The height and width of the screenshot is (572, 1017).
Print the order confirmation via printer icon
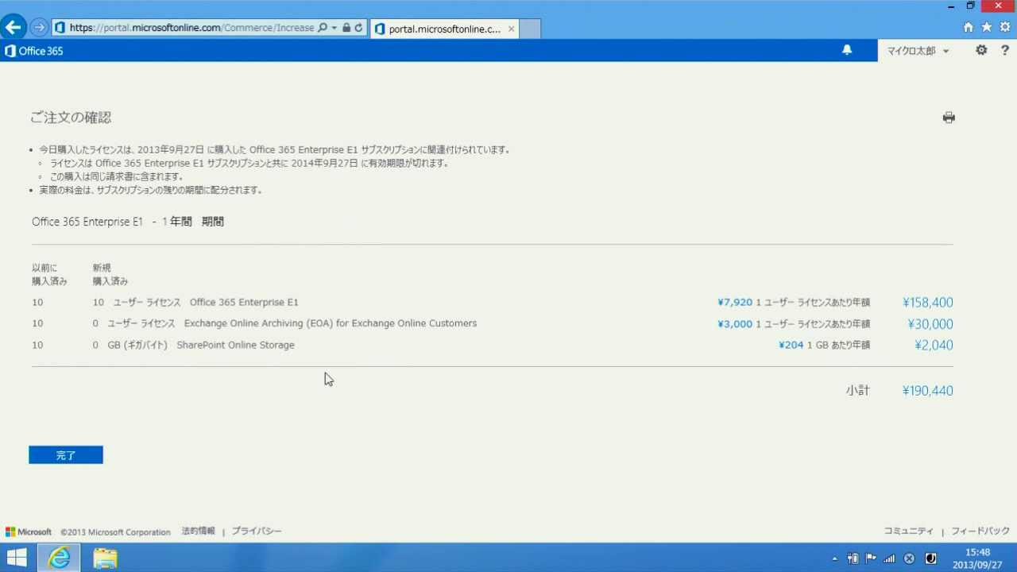click(949, 118)
